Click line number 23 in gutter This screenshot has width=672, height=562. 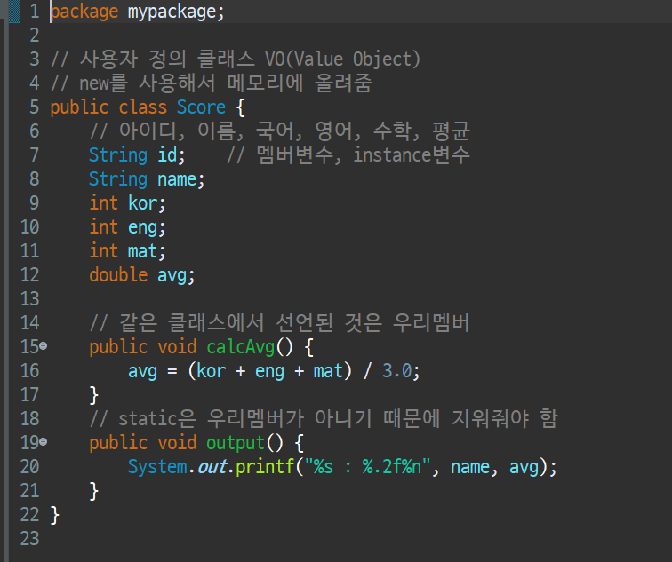(30, 538)
